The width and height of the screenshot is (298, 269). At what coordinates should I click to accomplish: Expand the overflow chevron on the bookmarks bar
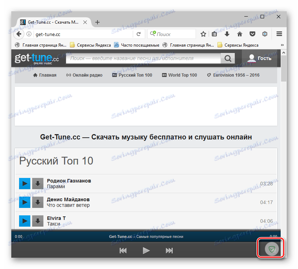coord(282,45)
